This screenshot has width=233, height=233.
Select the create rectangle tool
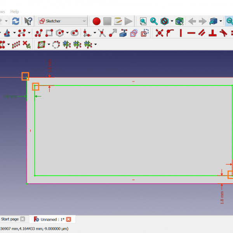[x=49, y=33]
